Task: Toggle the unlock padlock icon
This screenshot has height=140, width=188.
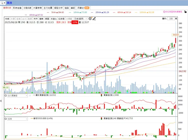Action: point(185,12)
